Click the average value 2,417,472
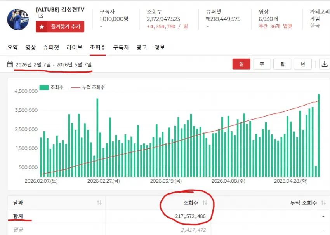The image size is (330, 235). tap(193, 230)
